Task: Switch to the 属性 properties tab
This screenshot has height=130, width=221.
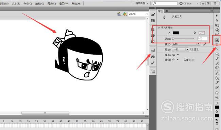Action: pyautogui.click(x=160, y=11)
